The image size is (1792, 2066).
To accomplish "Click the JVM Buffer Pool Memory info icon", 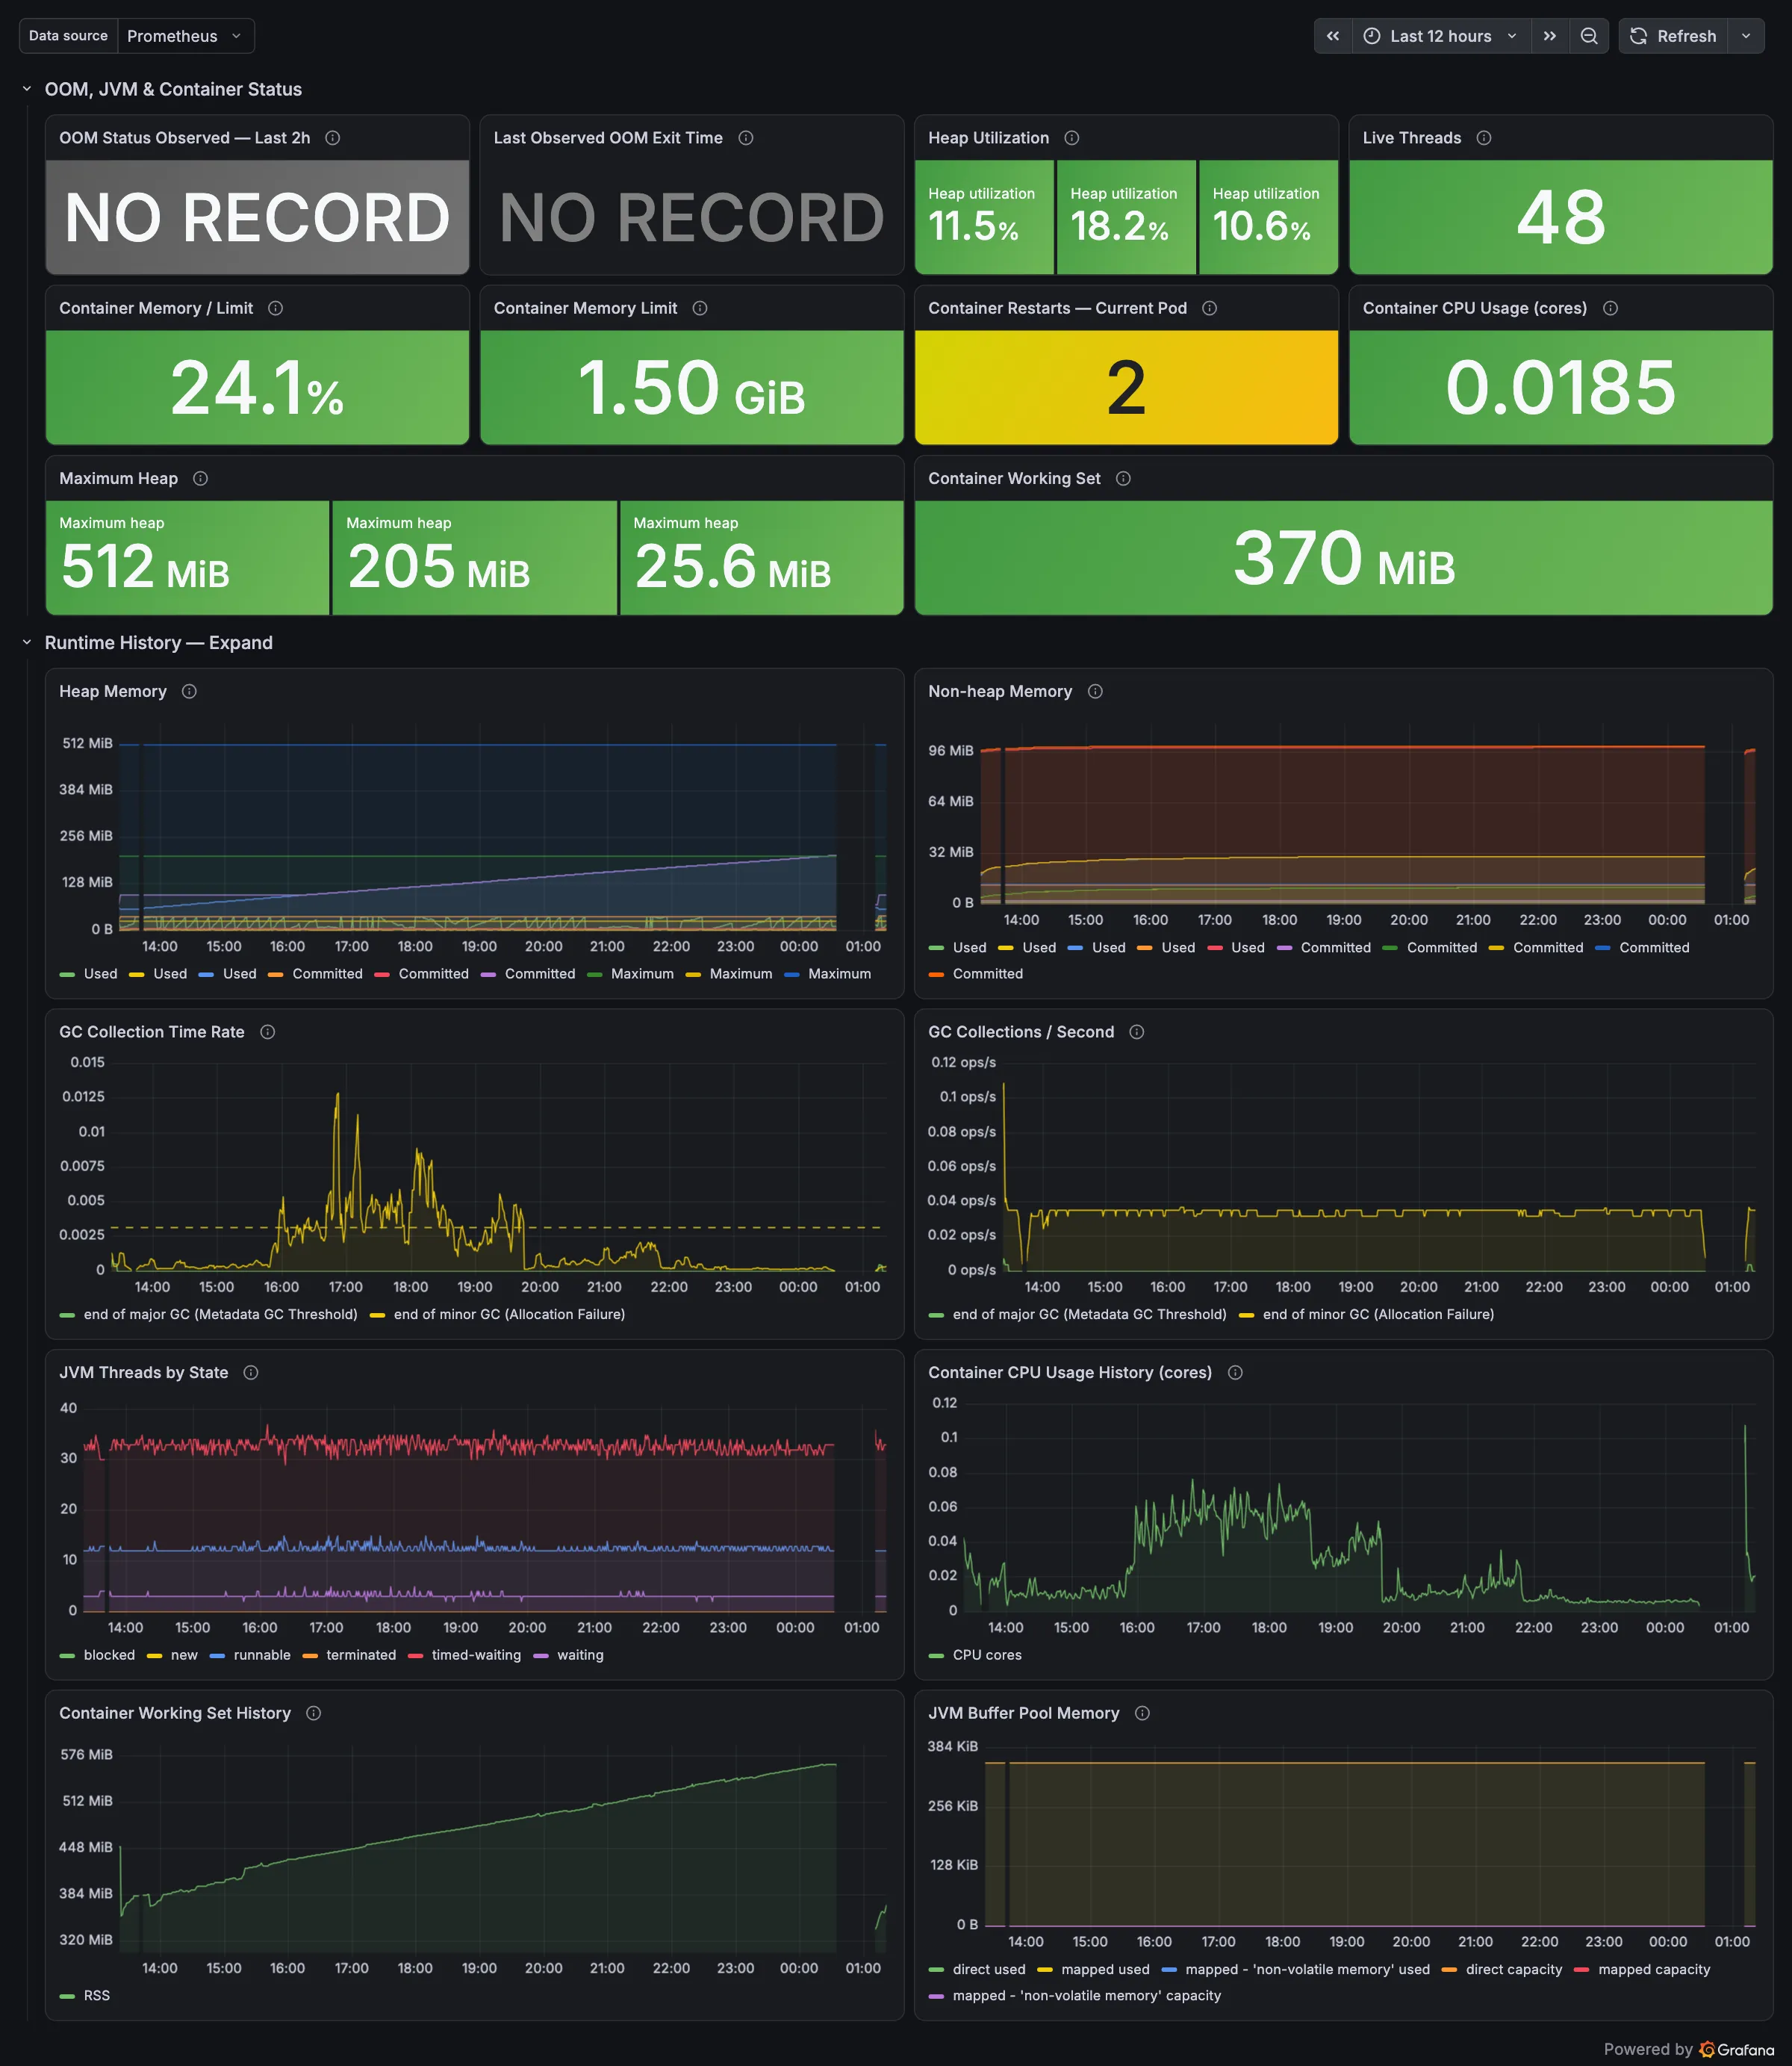I will point(1143,1713).
